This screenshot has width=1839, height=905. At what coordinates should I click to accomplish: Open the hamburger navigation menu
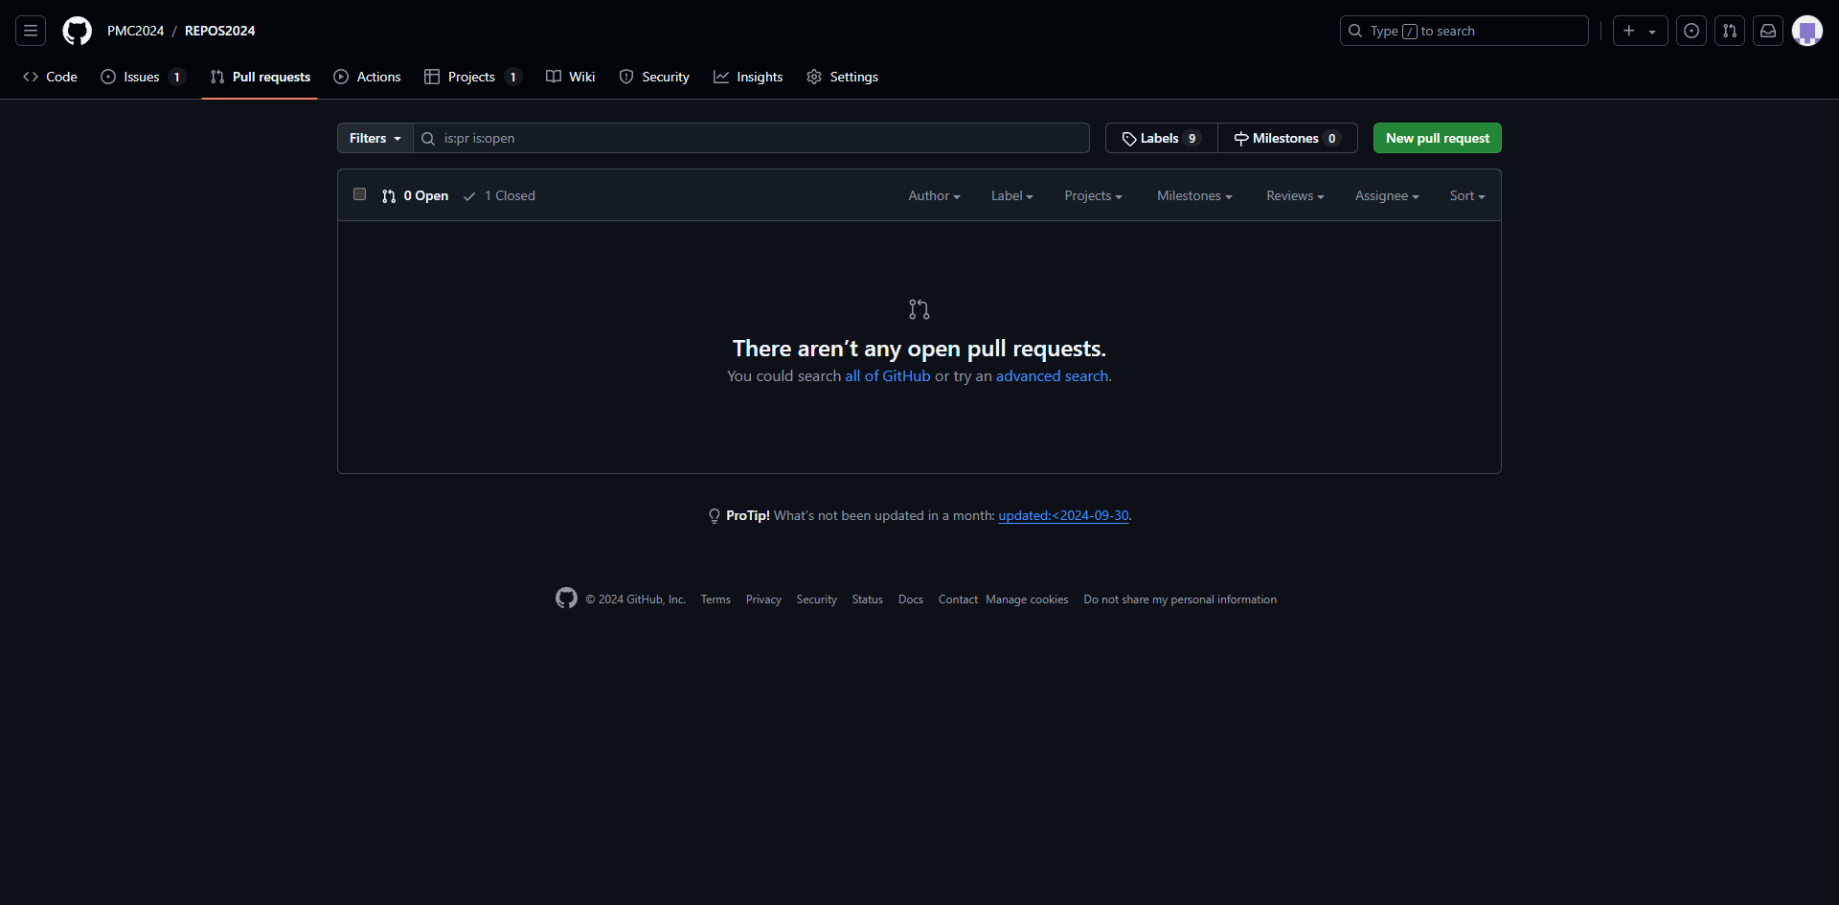(31, 31)
